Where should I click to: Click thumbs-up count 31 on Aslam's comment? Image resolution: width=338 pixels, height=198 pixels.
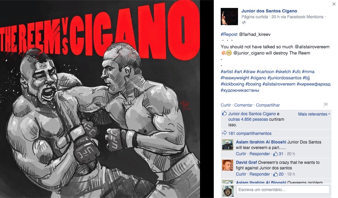point(278,154)
